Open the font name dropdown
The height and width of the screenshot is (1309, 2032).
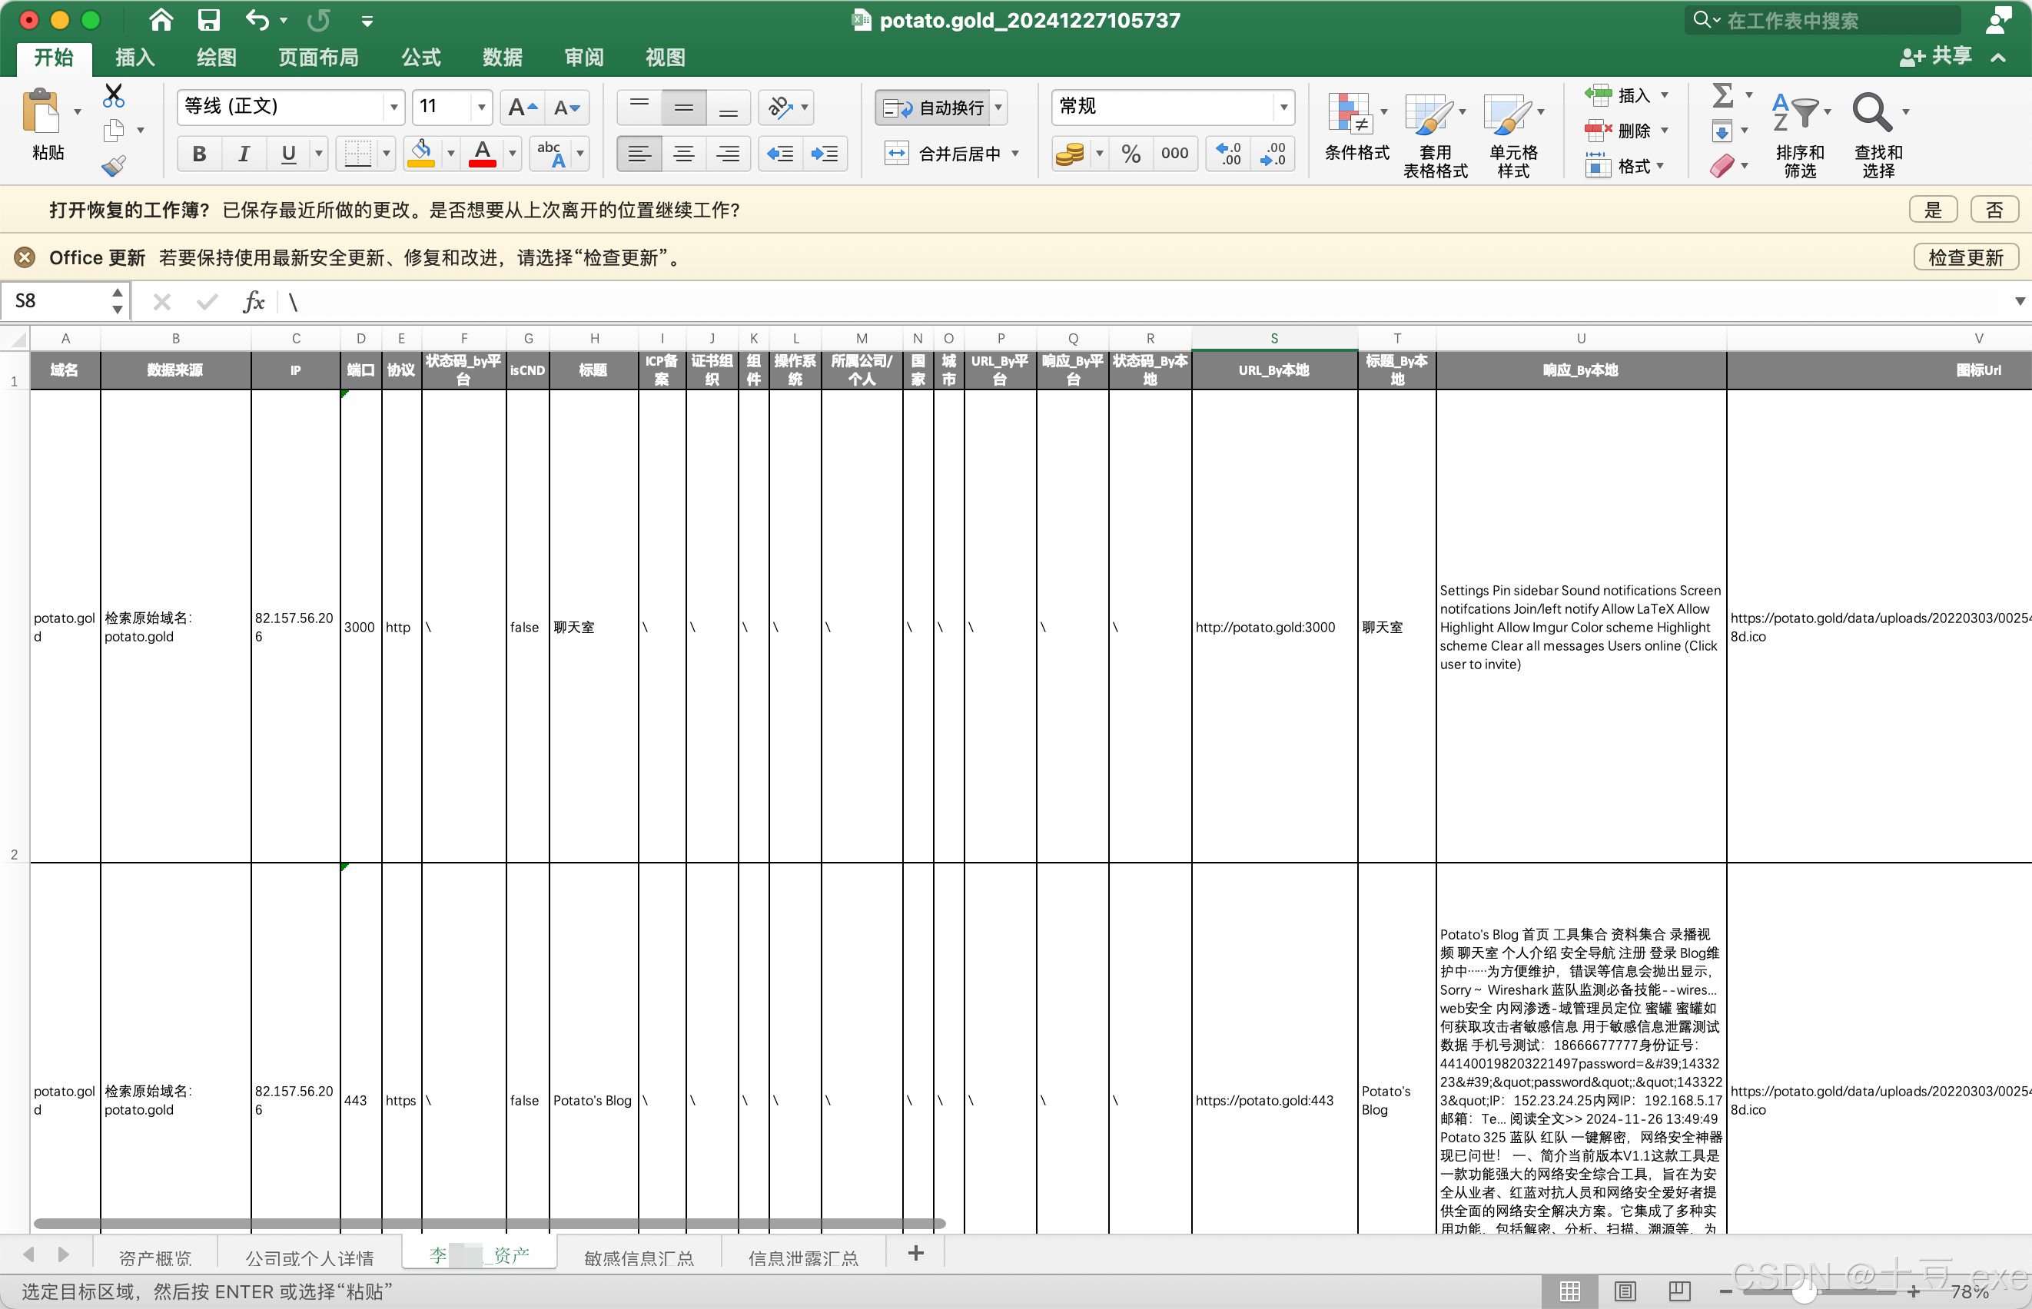[x=393, y=107]
